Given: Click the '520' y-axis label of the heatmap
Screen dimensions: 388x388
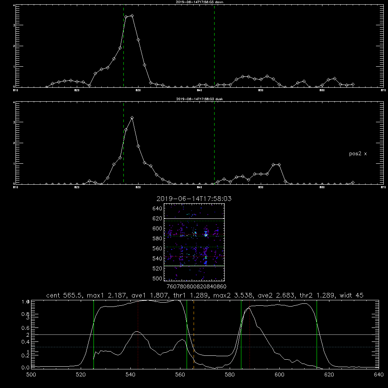Looking at the screenshot, I should [x=157, y=268].
